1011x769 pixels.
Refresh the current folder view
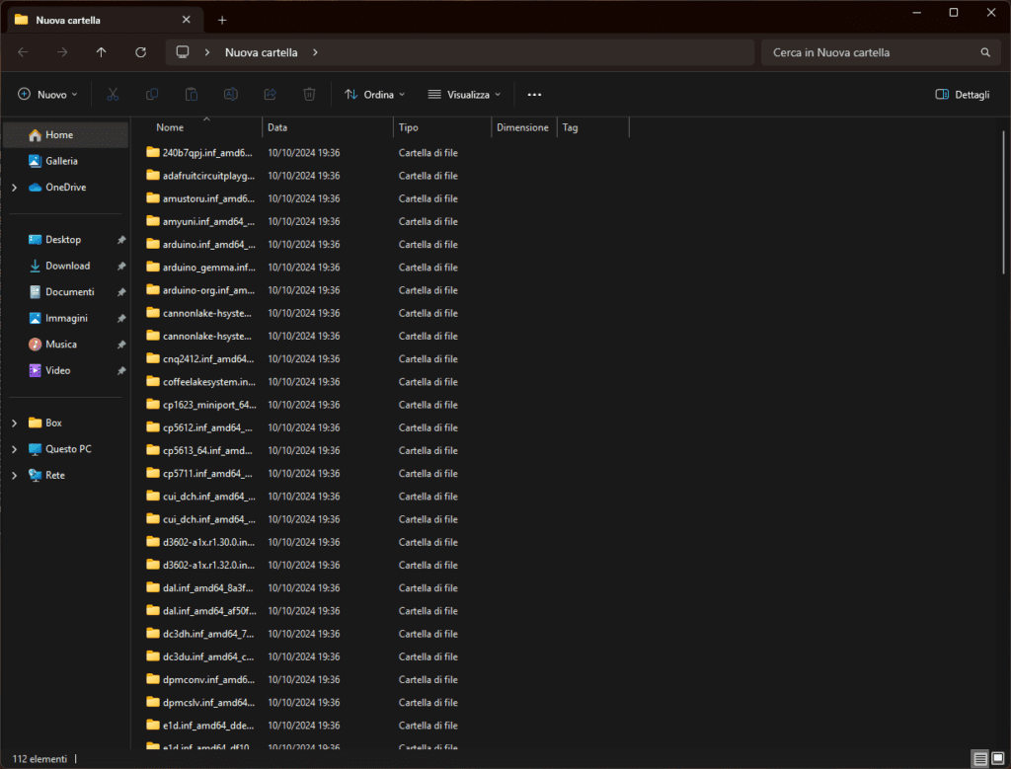[x=140, y=52]
